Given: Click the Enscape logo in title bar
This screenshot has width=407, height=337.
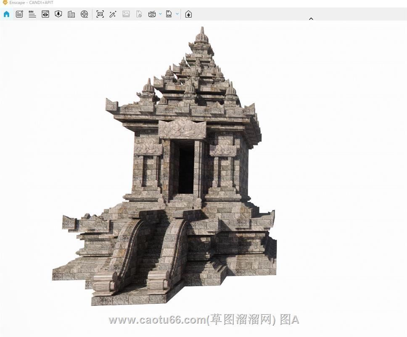Looking at the screenshot, I should pyautogui.click(x=5, y=3).
